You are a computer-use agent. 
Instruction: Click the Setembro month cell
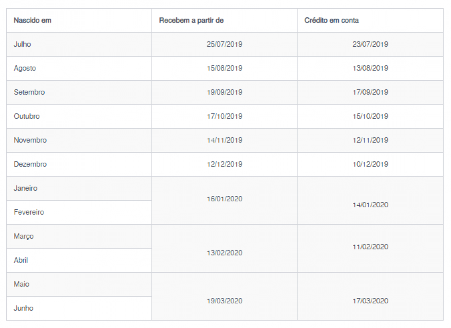[29, 92]
